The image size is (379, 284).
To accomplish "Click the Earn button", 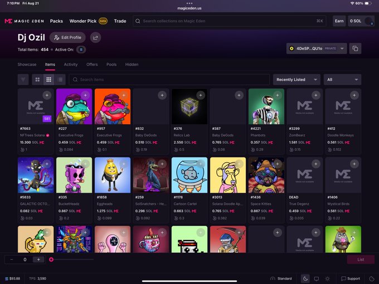I will [x=339, y=21].
